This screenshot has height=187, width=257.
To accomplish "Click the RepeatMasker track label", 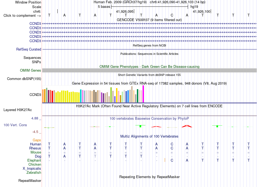I will click(30, 181).
